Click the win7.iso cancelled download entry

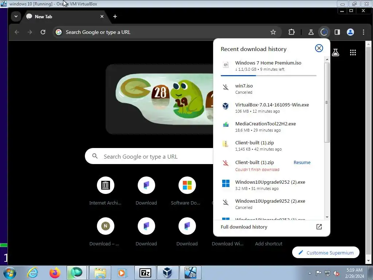pyautogui.click(x=268, y=89)
